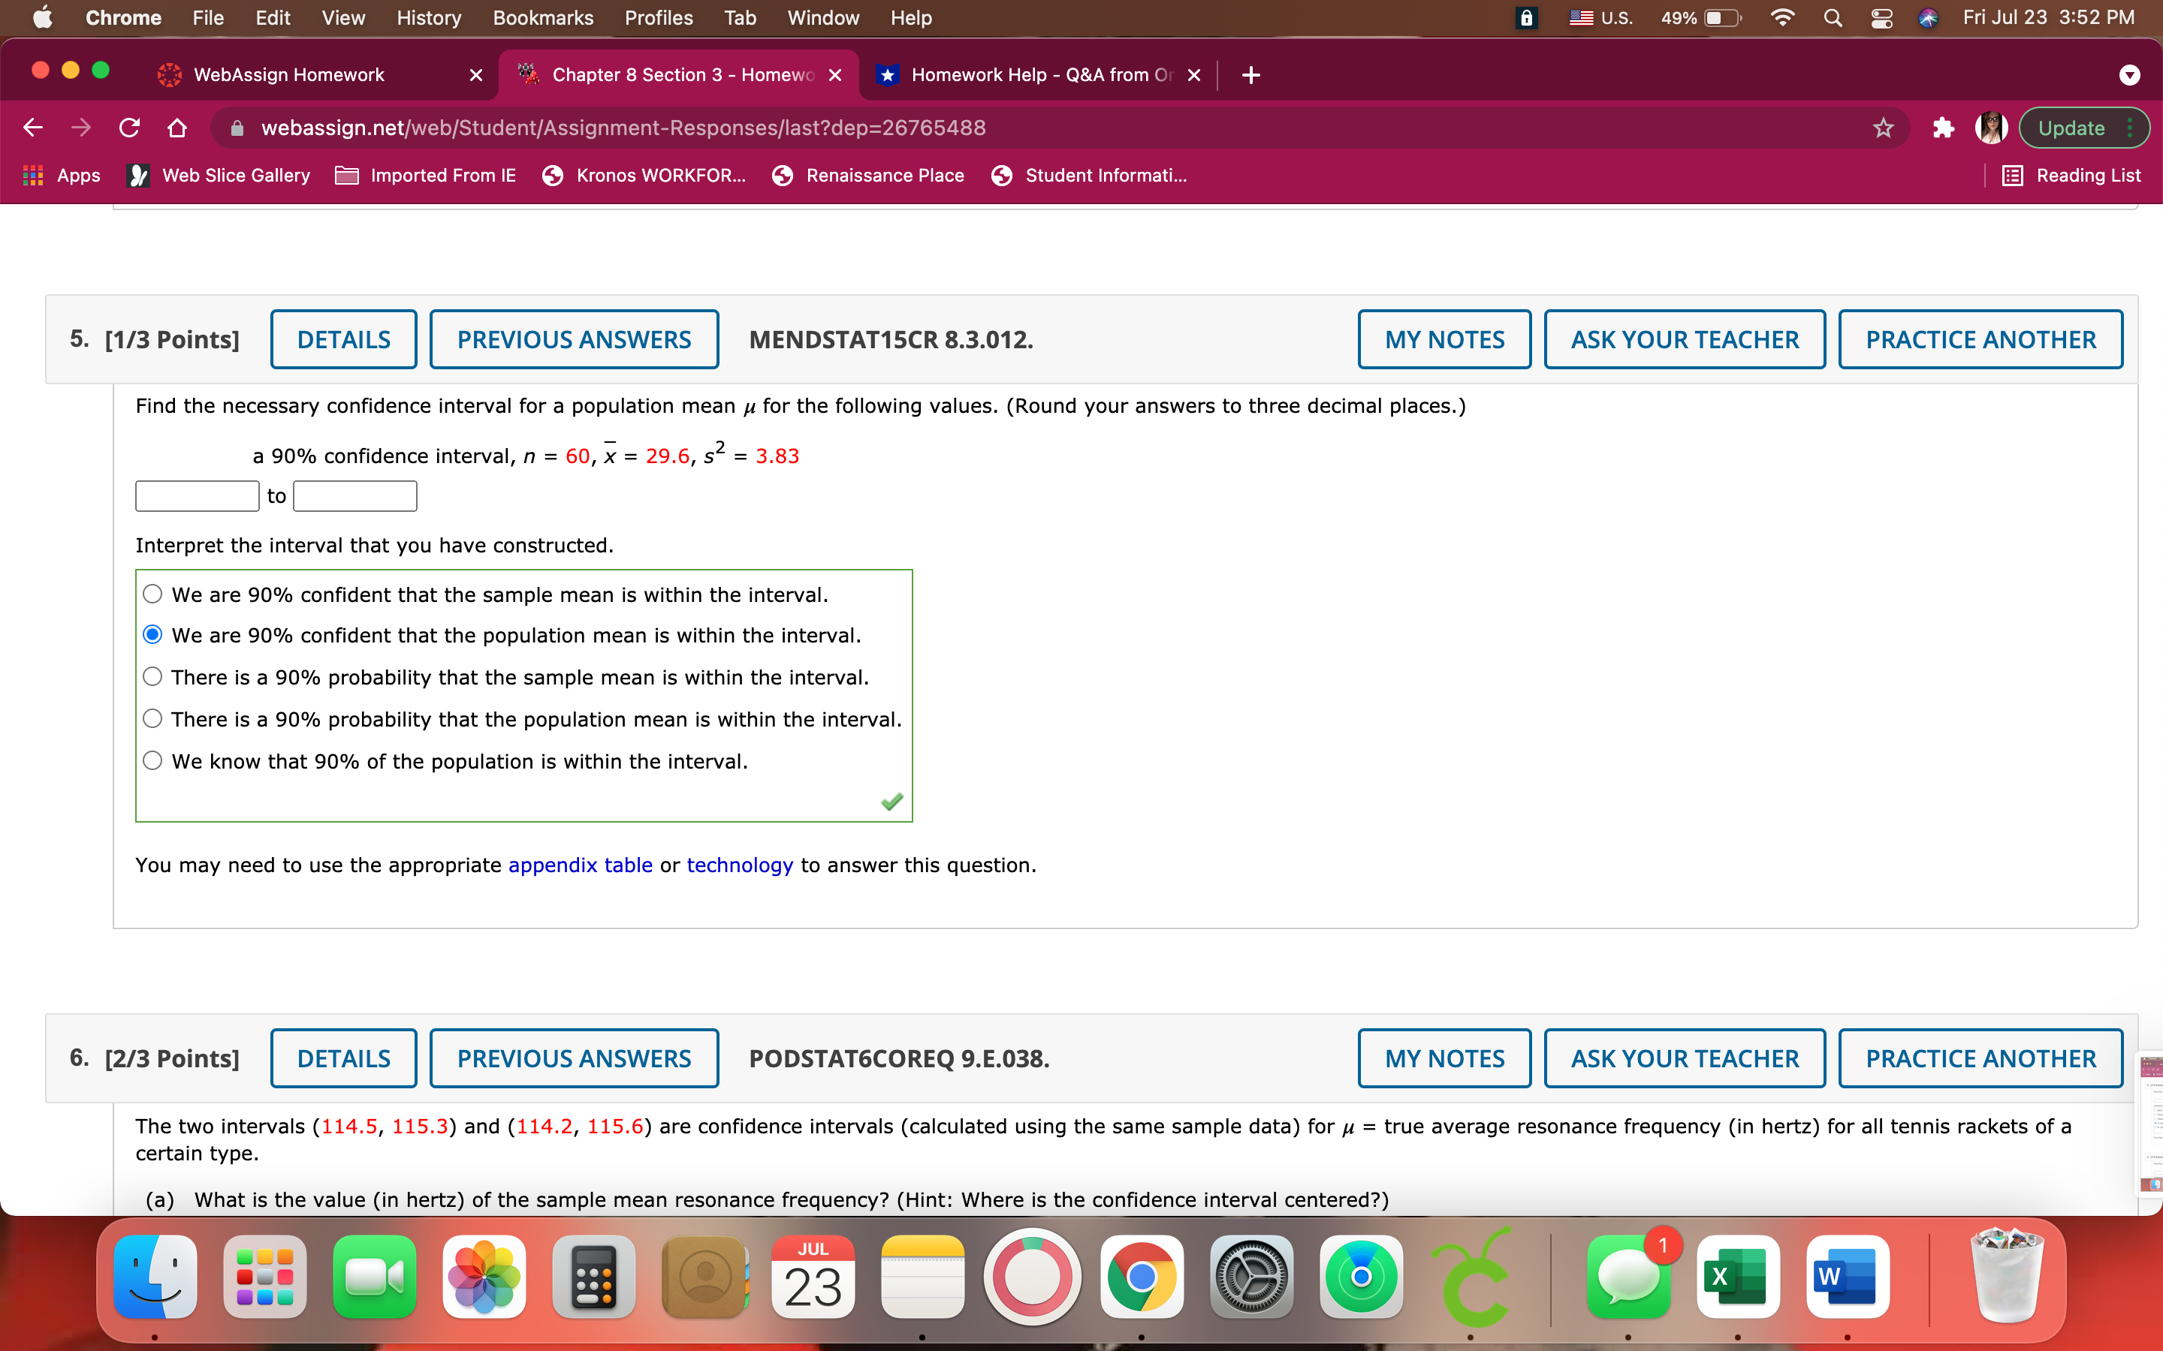This screenshot has width=2163, height=1351.
Task: Click the browser reload icon
Action: pos(130,128)
